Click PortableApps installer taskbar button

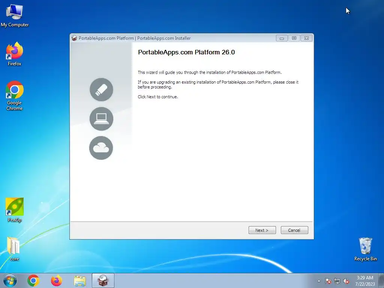pos(103,280)
